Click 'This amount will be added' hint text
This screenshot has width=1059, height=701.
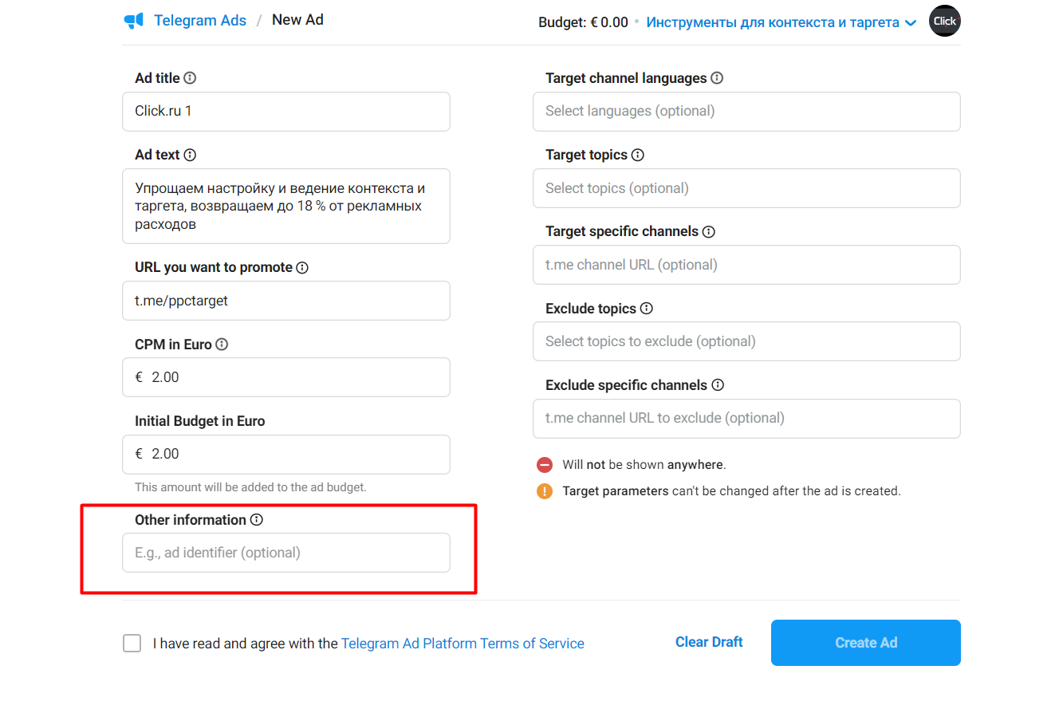(x=250, y=487)
